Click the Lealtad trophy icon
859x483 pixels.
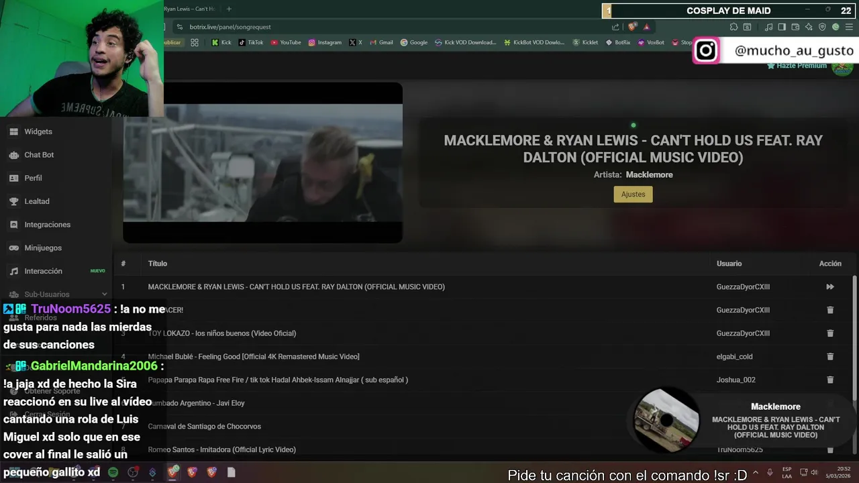13,201
